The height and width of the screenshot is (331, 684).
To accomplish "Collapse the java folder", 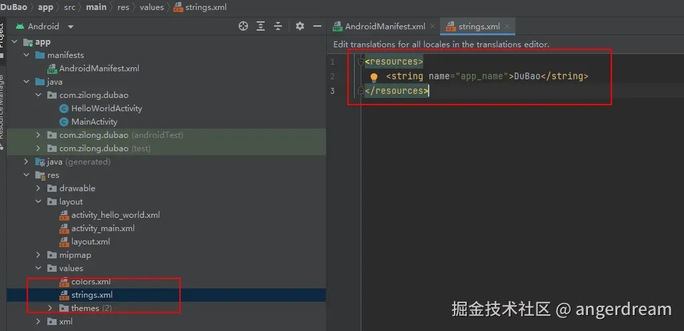I will pyautogui.click(x=27, y=82).
